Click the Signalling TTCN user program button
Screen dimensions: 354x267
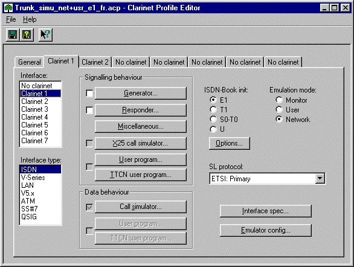(x=141, y=175)
